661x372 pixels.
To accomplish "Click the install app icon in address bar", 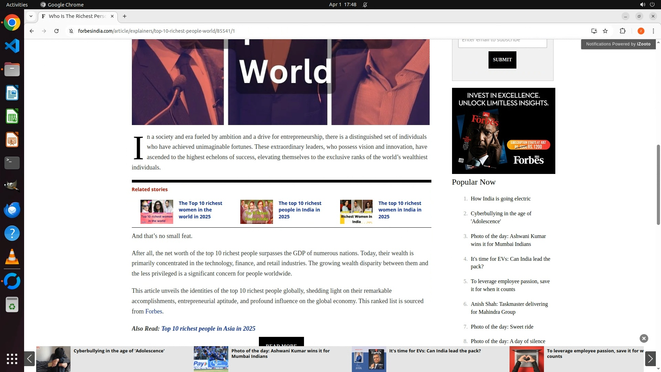I will 594,31.
